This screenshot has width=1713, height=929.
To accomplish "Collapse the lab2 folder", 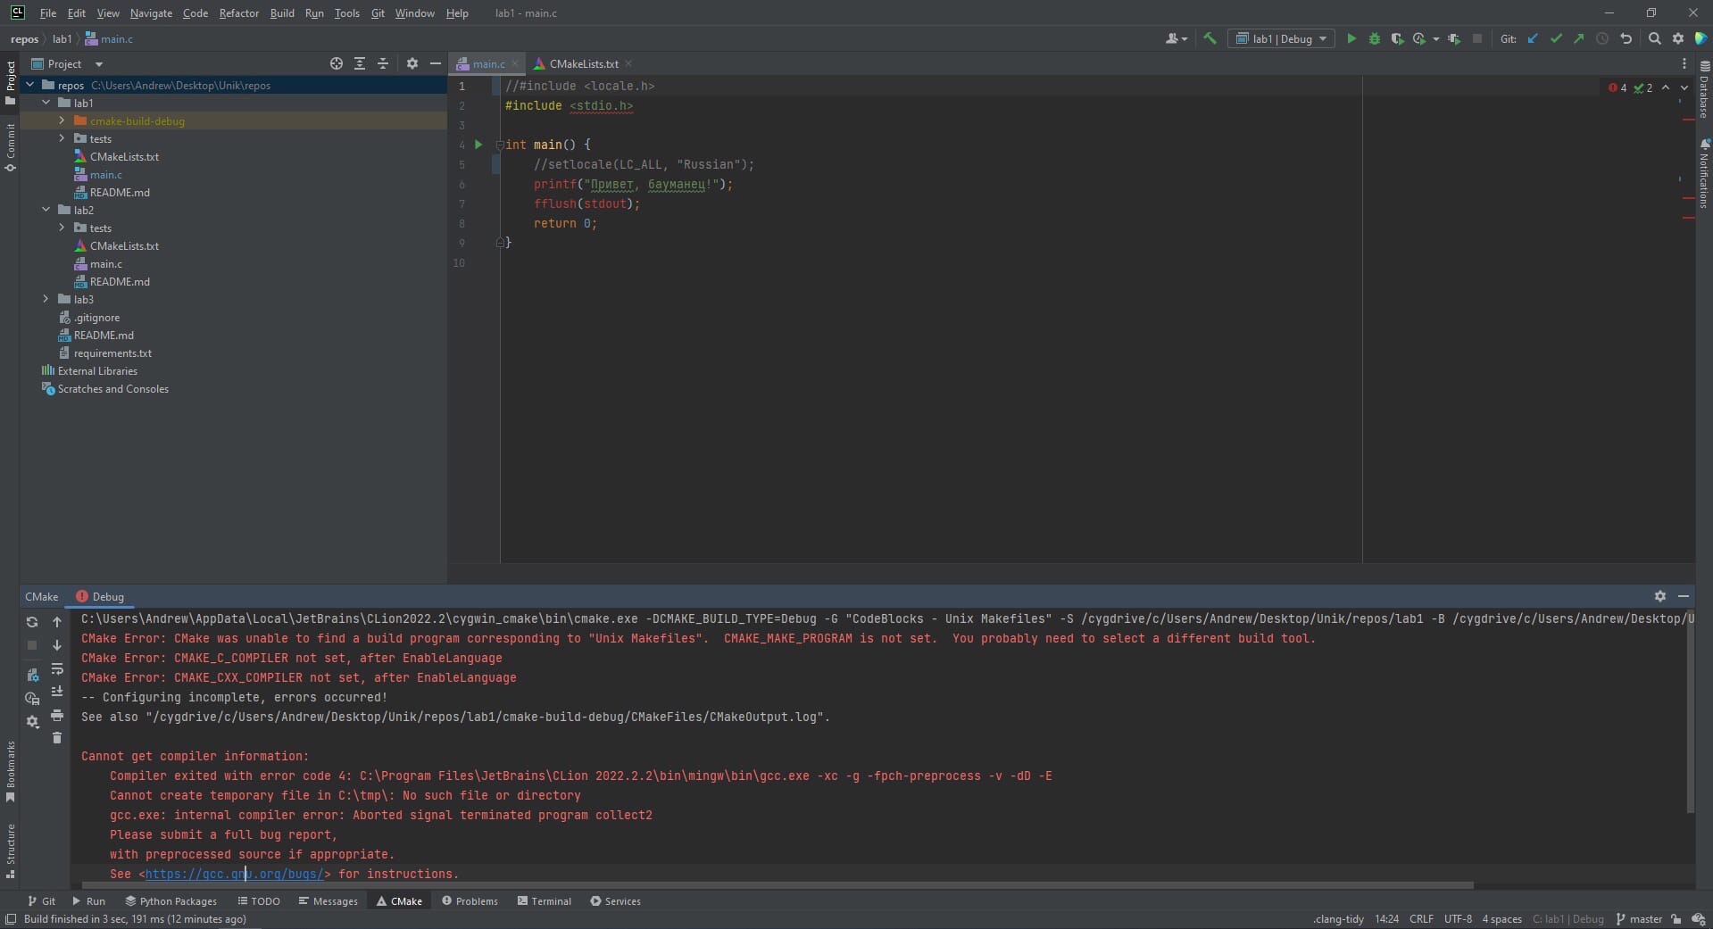I will [46, 210].
